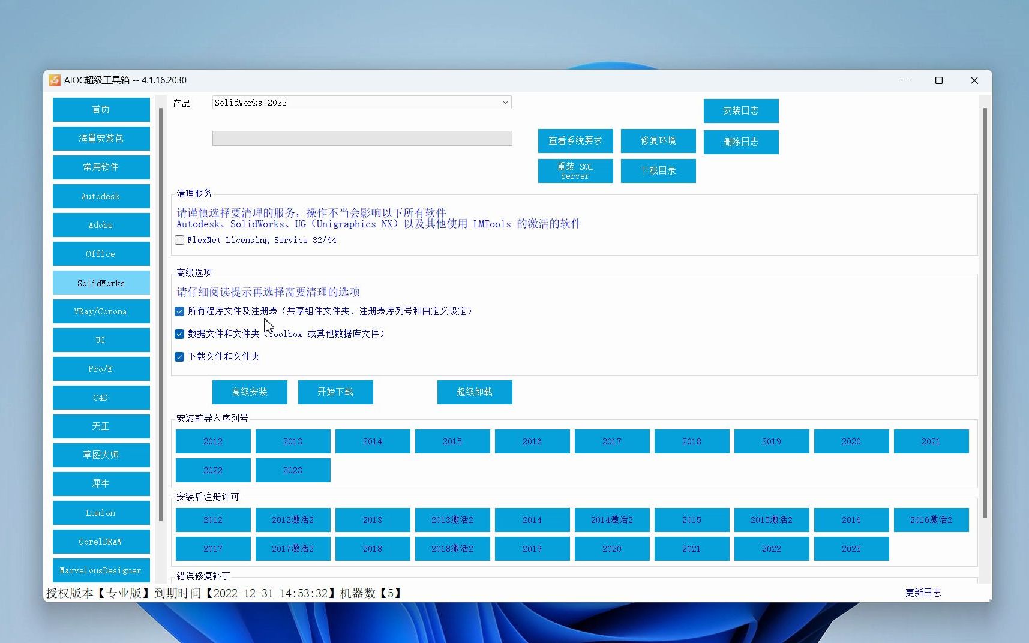The width and height of the screenshot is (1029, 643).
Task: Maximize the AIOC window
Action: (x=939, y=80)
